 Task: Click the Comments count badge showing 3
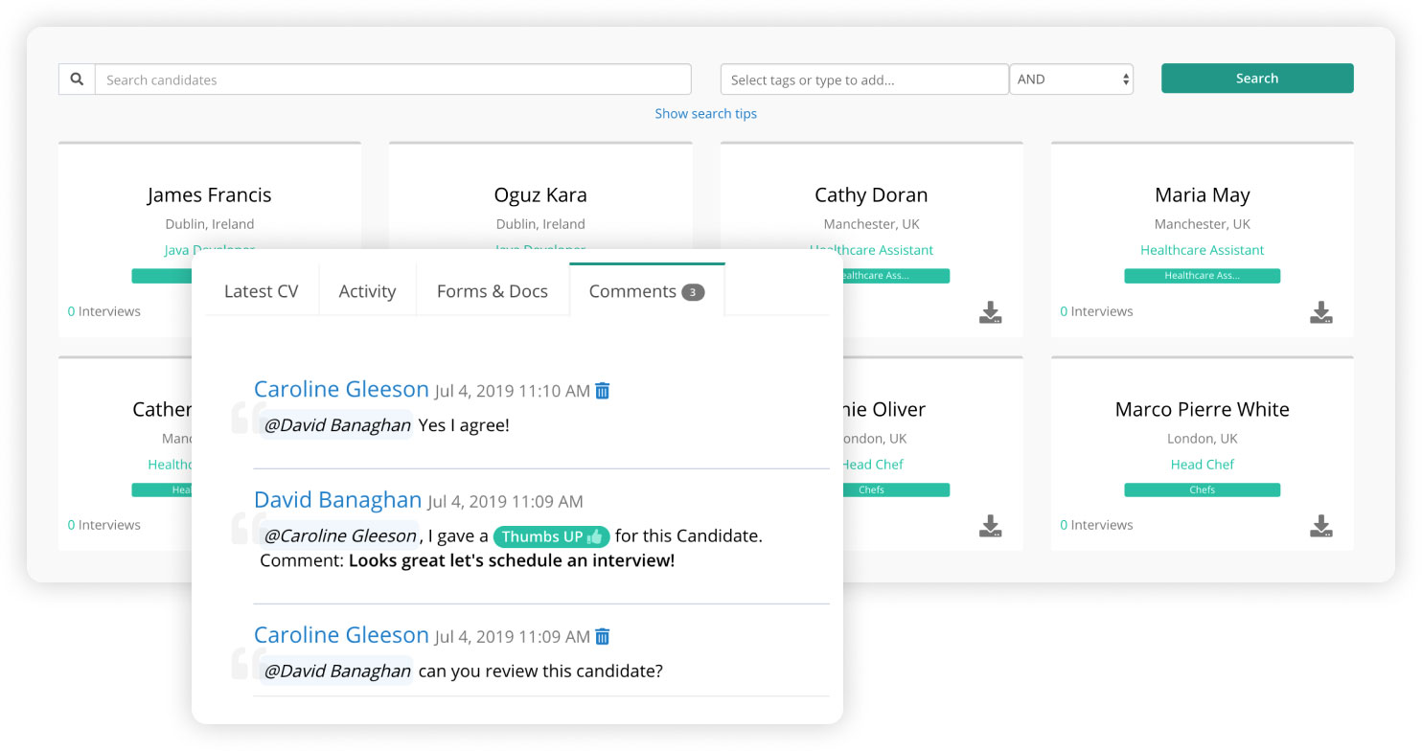[693, 292]
